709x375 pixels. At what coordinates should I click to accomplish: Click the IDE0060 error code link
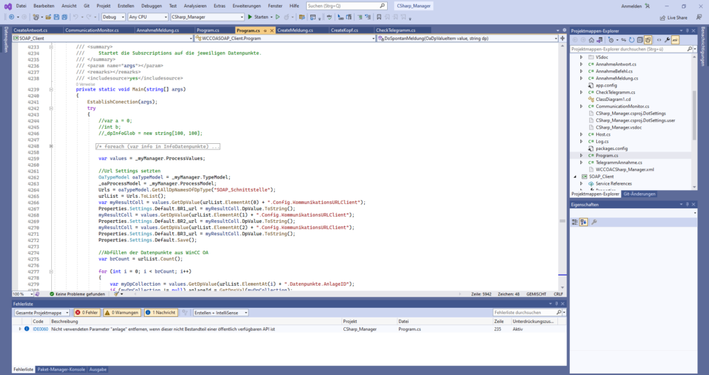pyautogui.click(x=39, y=329)
